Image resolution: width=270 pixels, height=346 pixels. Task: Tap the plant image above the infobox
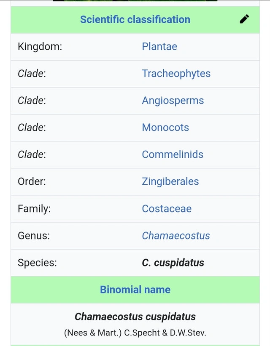[x=135, y=1]
